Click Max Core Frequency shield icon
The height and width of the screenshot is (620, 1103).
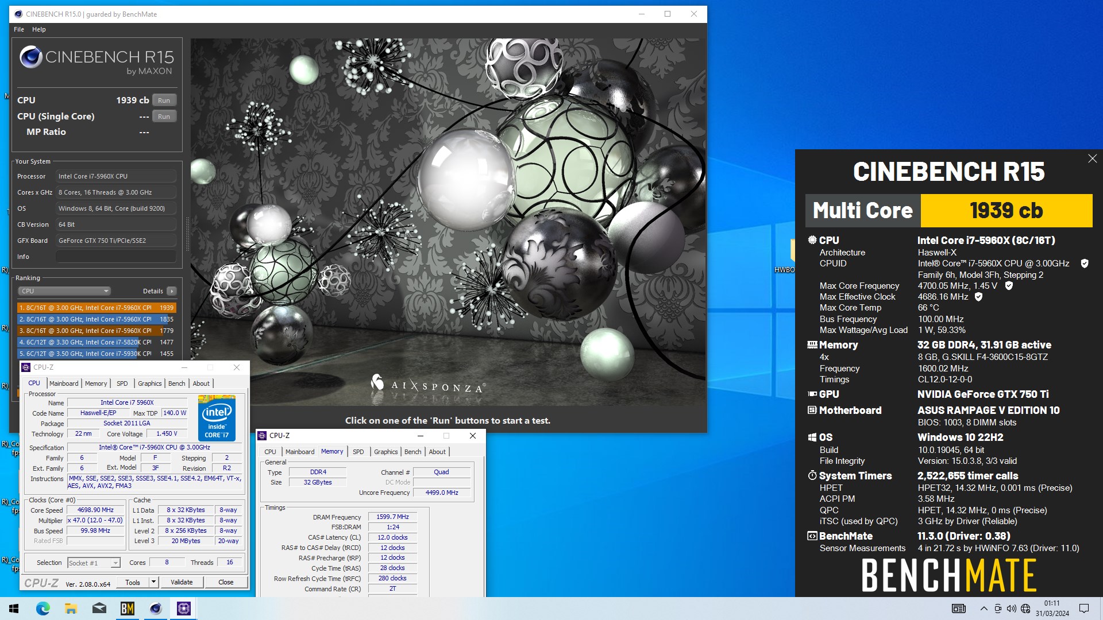click(1009, 285)
